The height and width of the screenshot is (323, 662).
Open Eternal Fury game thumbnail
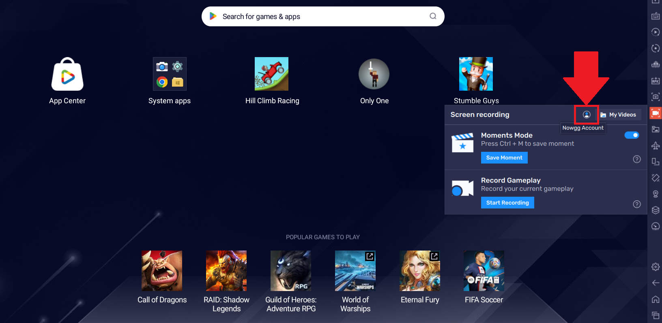click(x=420, y=271)
